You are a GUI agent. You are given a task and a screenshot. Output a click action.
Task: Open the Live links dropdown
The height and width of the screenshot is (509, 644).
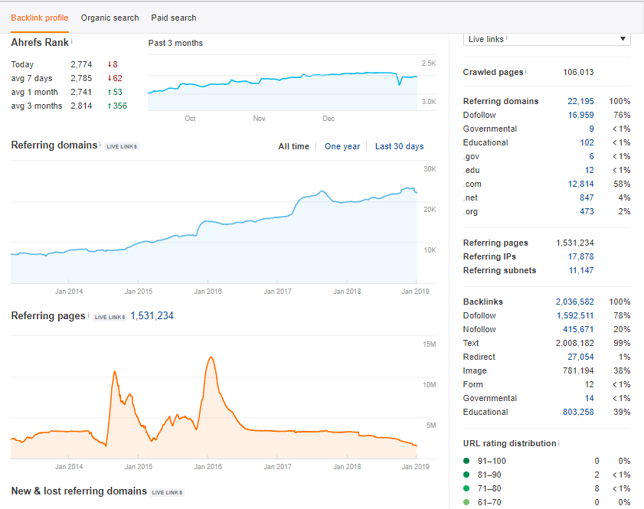click(x=547, y=39)
